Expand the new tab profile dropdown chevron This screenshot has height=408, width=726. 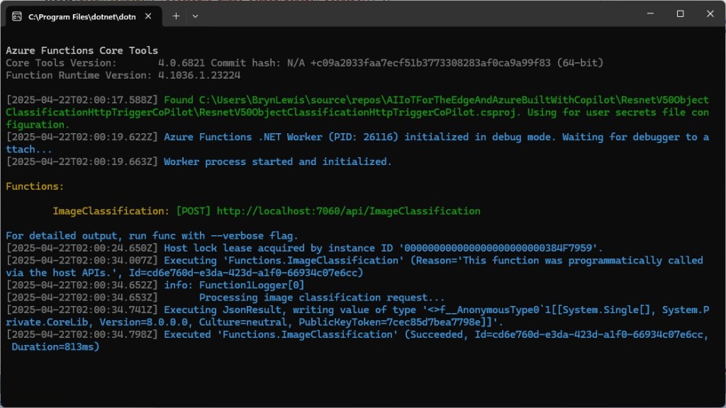tap(196, 16)
